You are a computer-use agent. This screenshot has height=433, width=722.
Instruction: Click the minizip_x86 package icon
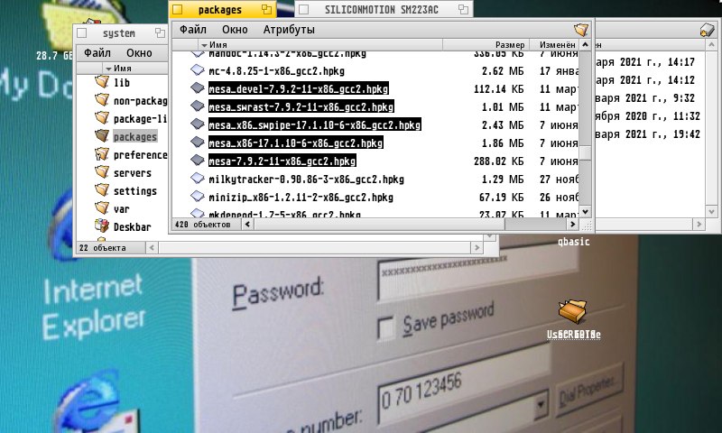pyautogui.click(x=198, y=197)
